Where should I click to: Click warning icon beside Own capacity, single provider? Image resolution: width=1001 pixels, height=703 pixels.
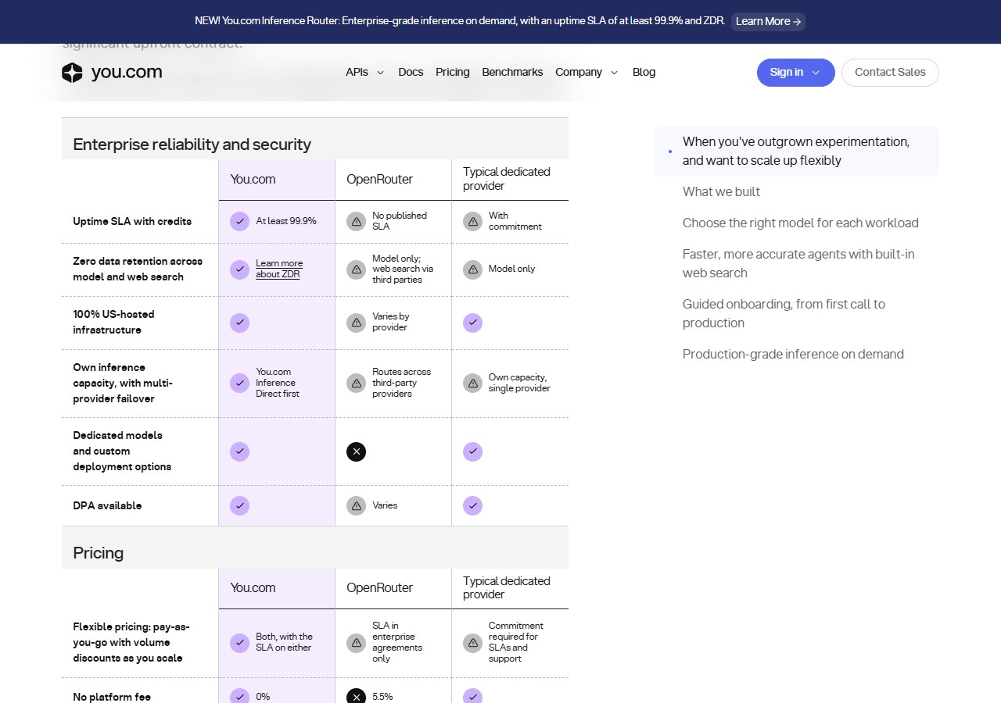pyautogui.click(x=472, y=383)
